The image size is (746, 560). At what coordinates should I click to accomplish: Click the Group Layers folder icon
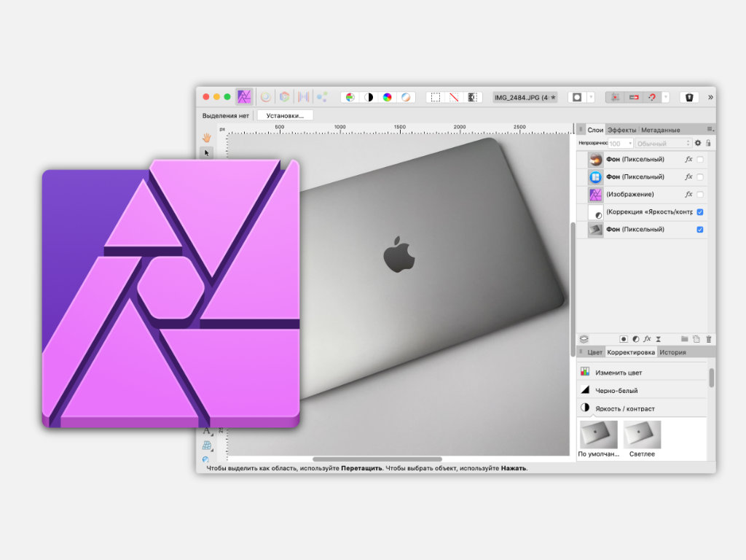(685, 339)
